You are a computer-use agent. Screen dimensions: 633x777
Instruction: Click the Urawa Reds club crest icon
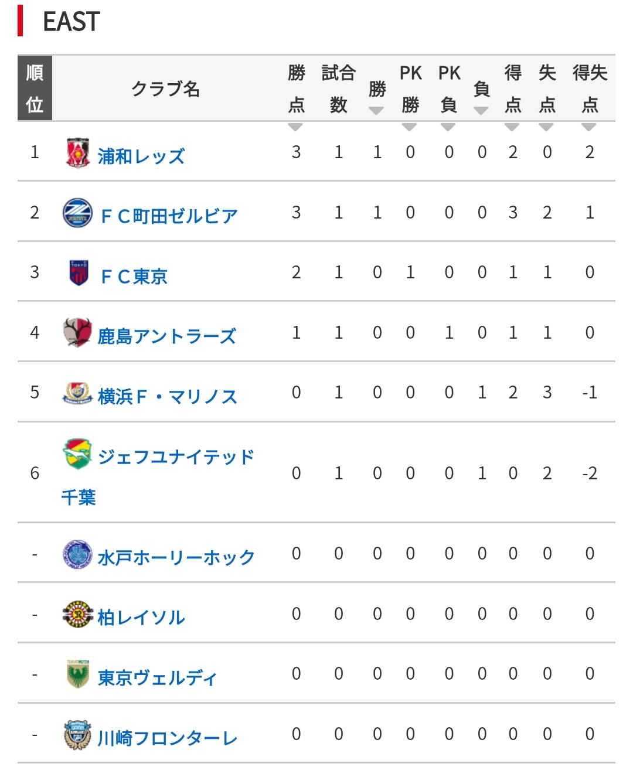click(77, 154)
